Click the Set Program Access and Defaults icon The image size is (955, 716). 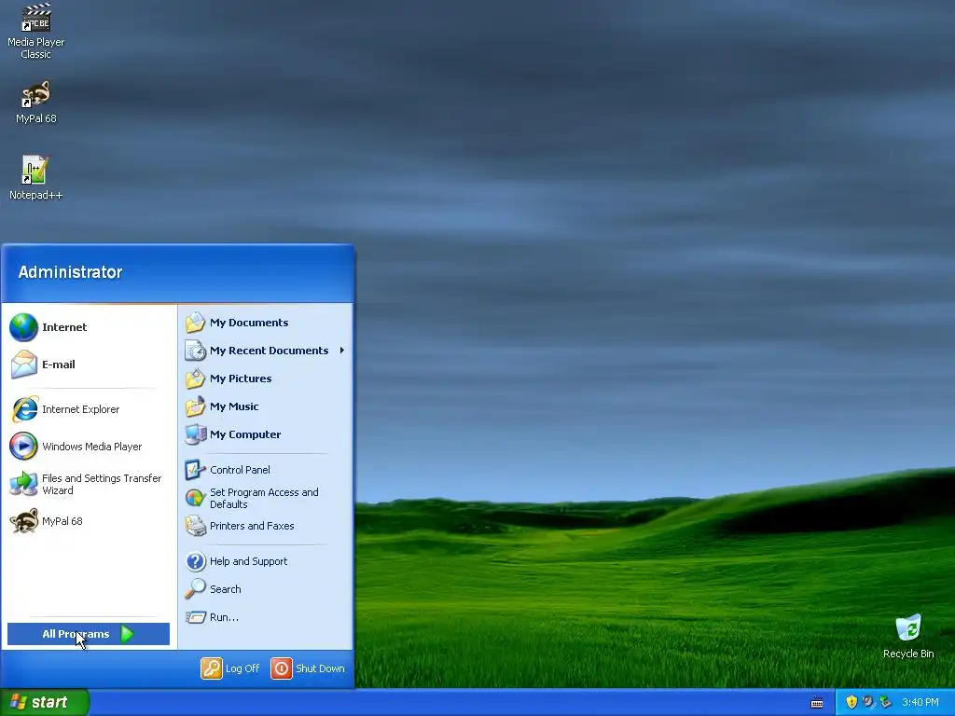[196, 498]
